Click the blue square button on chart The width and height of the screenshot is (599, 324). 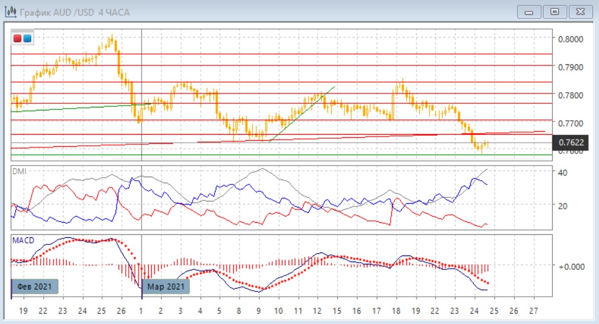click(27, 38)
